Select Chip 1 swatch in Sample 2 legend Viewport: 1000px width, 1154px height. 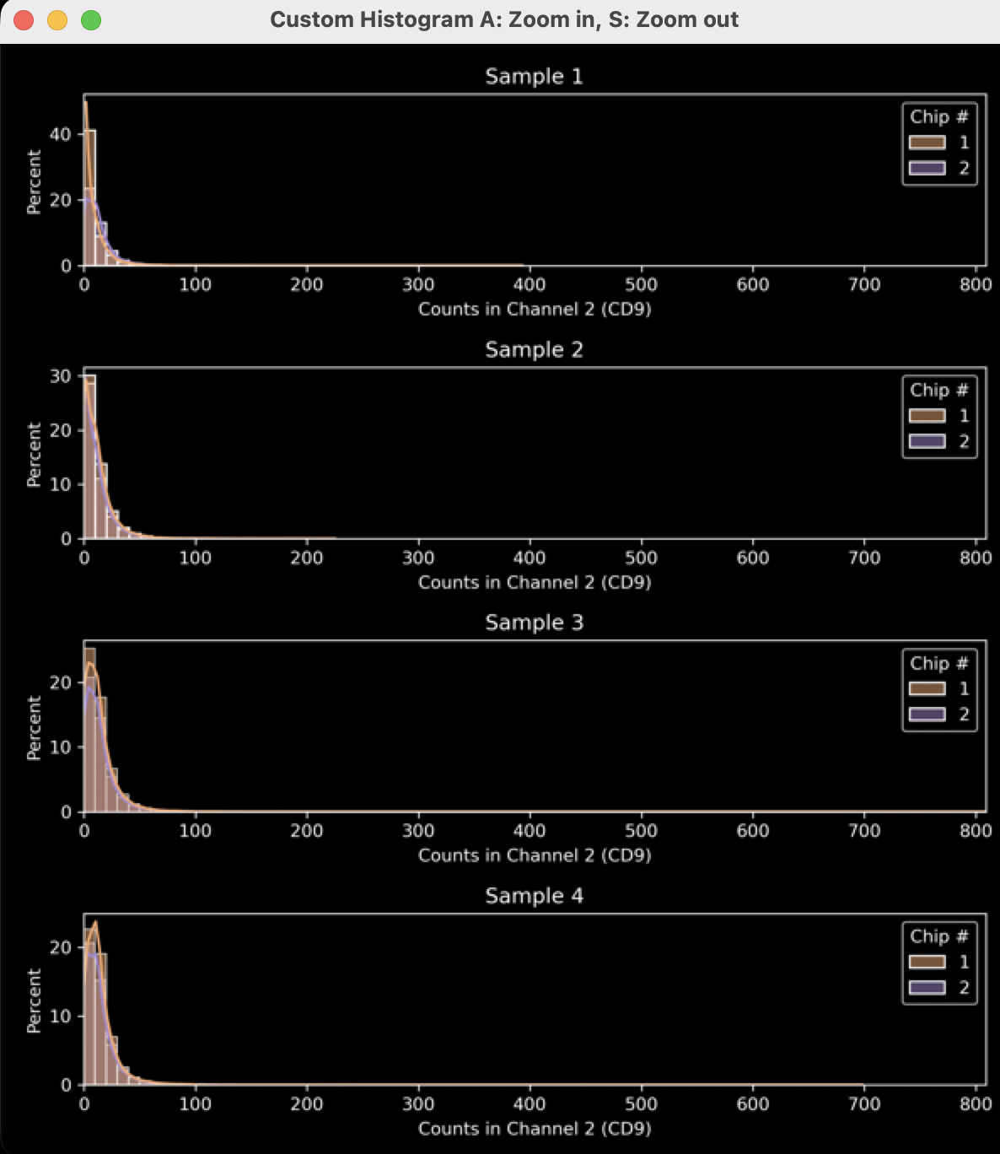point(927,416)
